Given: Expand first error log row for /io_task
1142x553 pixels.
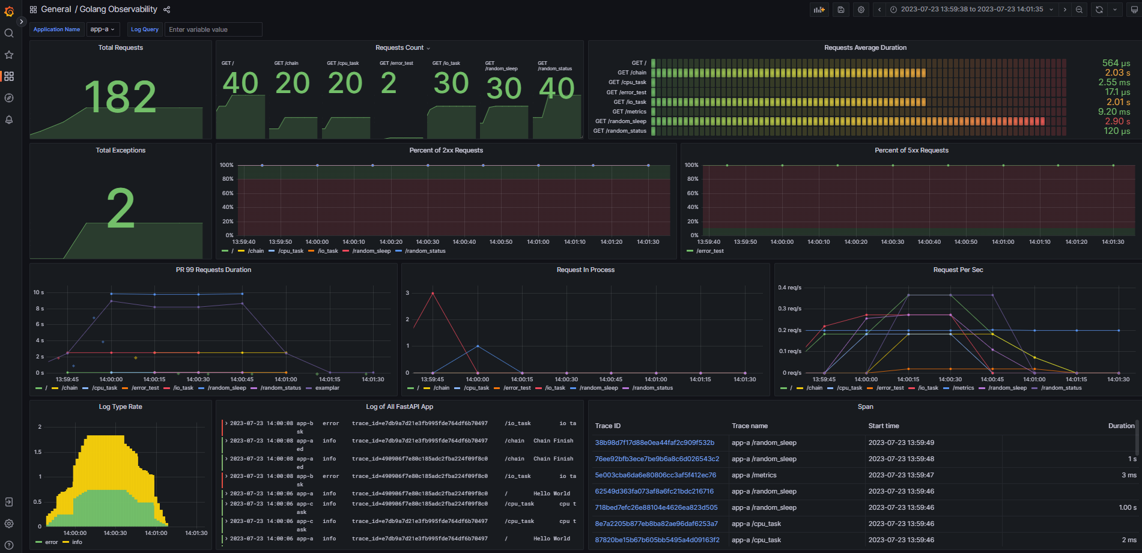Looking at the screenshot, I should tap(226, 423).
